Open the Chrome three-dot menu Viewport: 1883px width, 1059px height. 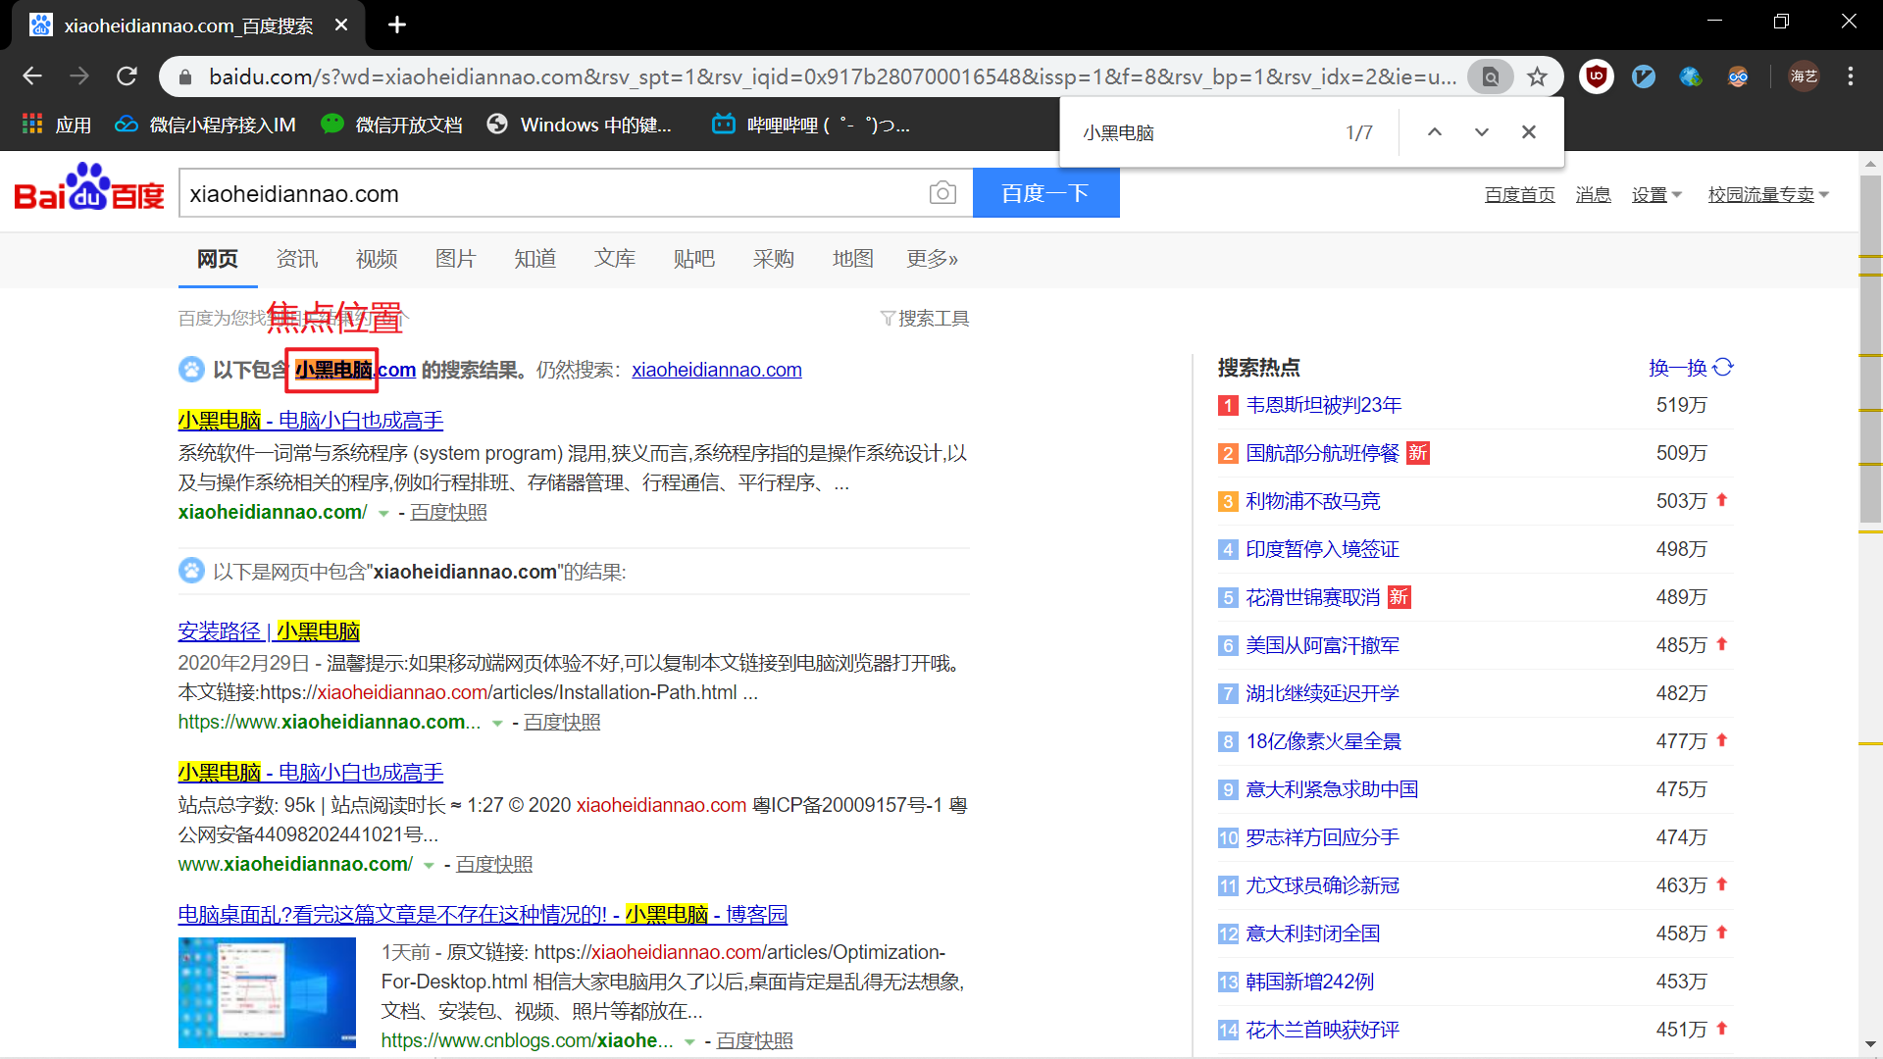coord(1851,76)
